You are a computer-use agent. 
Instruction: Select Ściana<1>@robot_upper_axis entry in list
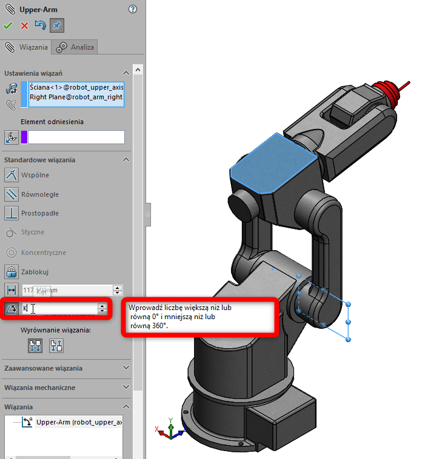pos(76,87)
